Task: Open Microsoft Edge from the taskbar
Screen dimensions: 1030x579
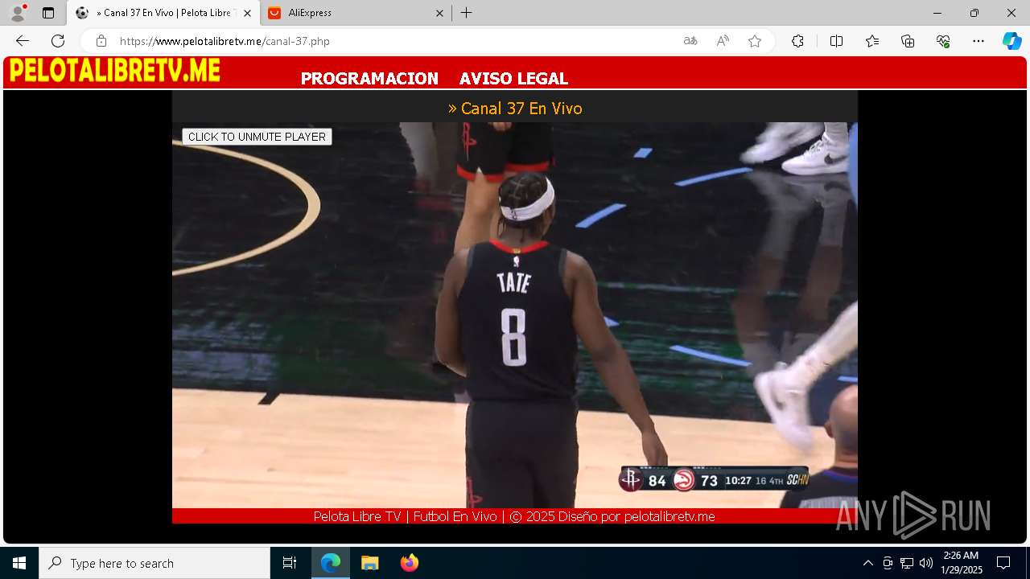Action: point(331,563)
